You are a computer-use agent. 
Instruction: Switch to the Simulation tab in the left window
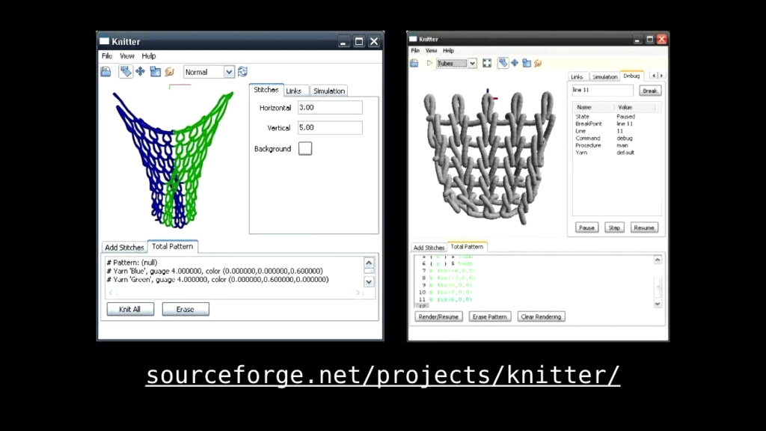[x=329, y=91]
